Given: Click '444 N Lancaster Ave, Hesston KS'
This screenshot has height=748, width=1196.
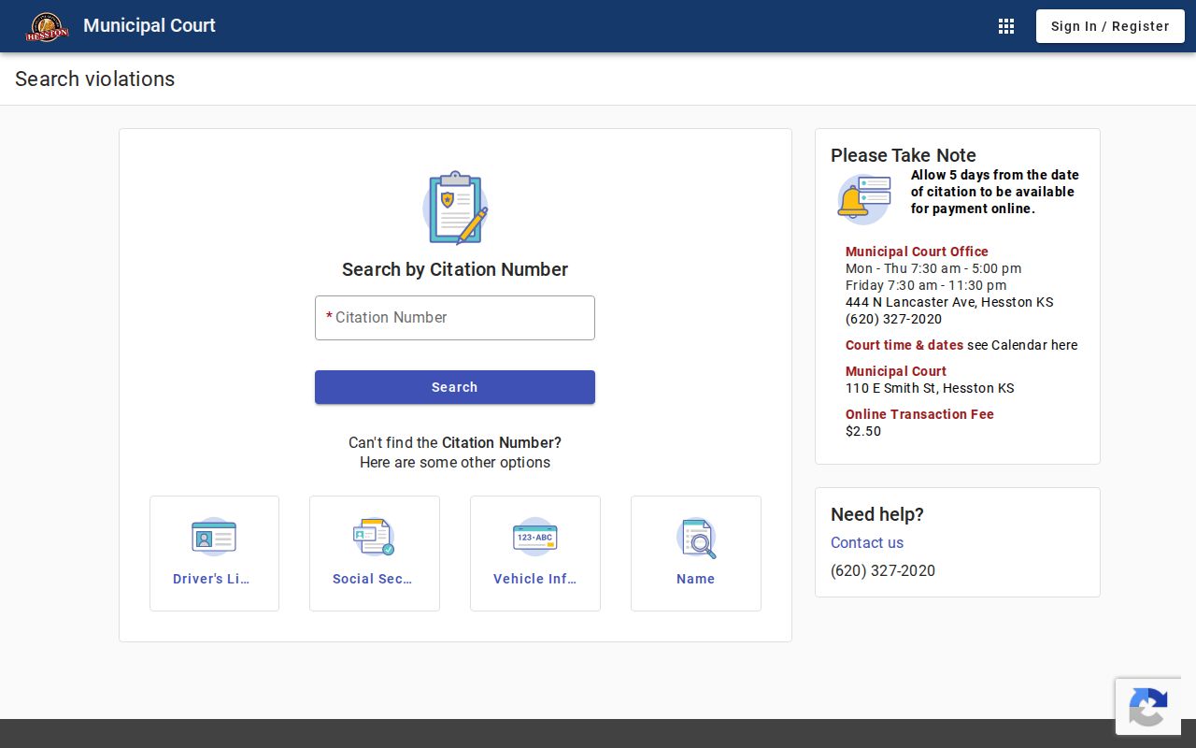Looking at the screenshot, I should pos(949,302).
